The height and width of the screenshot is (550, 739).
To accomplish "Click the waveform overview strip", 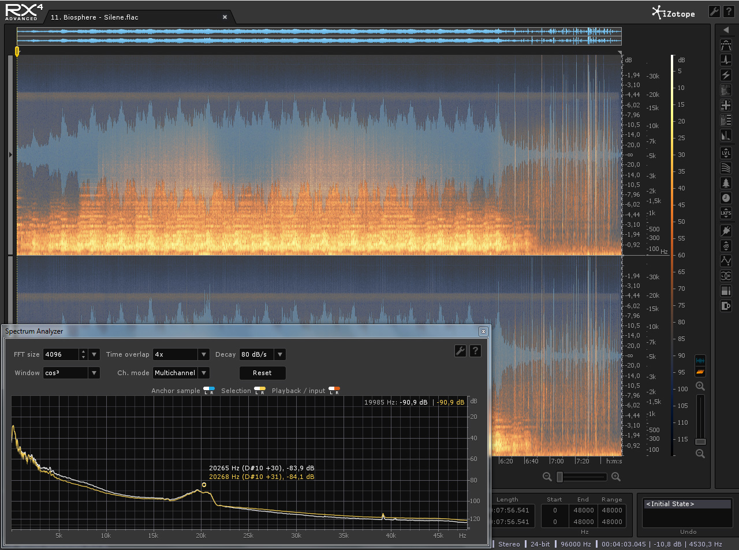I will pos(319,36).
